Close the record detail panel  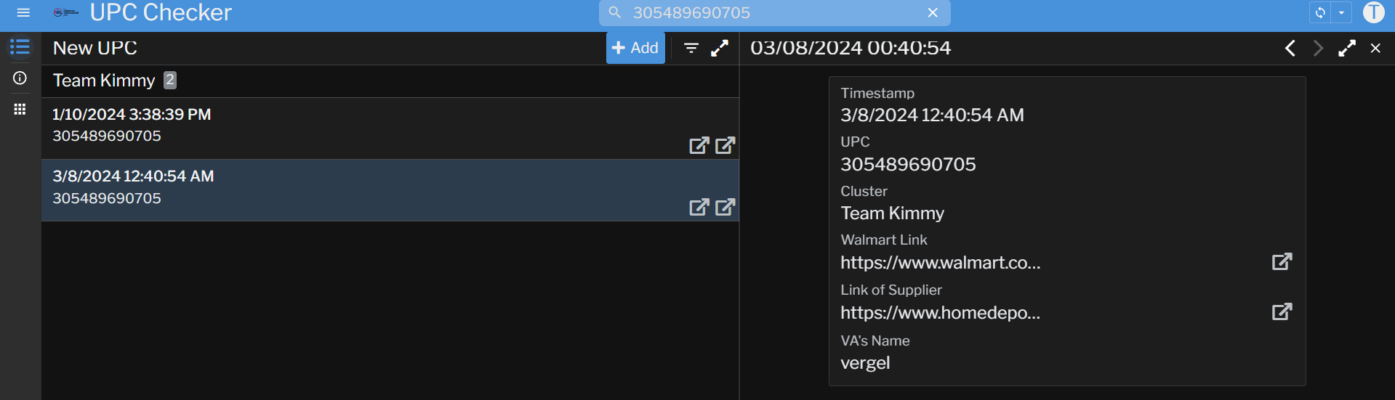tap(1375, 48)
